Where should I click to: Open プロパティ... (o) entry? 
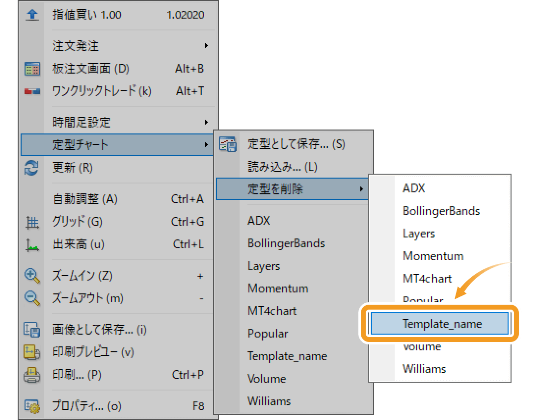coord(117,406)
